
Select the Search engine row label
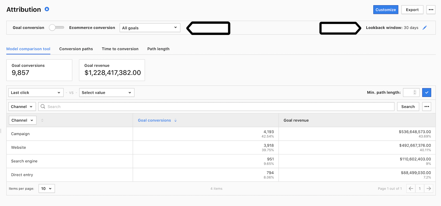tap(24, 161)
